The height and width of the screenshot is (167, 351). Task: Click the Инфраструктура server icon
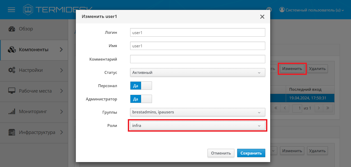(x=12, y=132)
